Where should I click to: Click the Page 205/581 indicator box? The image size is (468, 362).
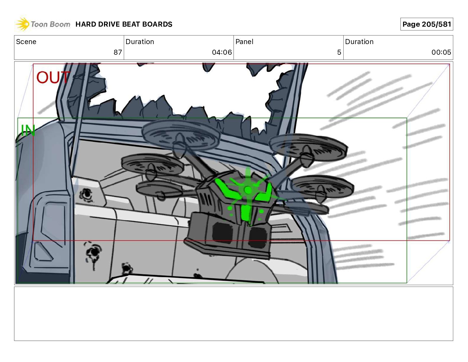pyautogui.click(x=427, y=24)
